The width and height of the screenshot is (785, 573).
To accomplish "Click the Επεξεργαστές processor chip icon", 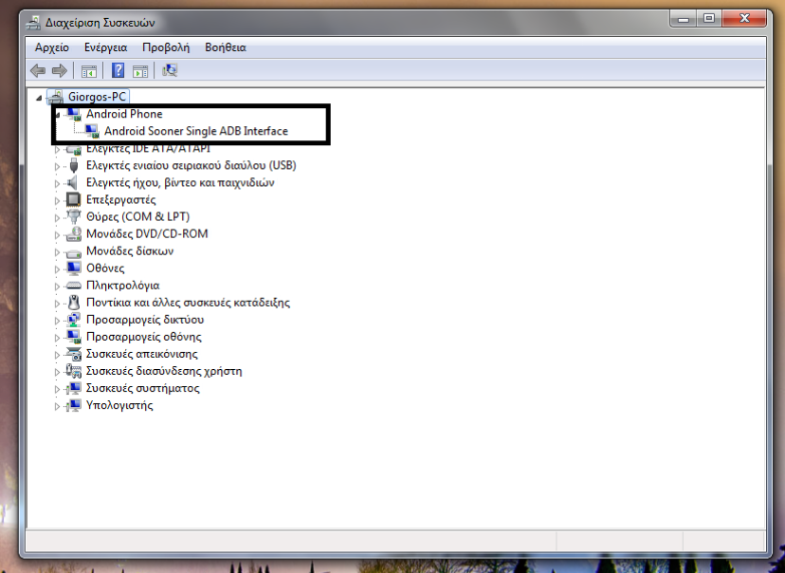I will 73,199.
